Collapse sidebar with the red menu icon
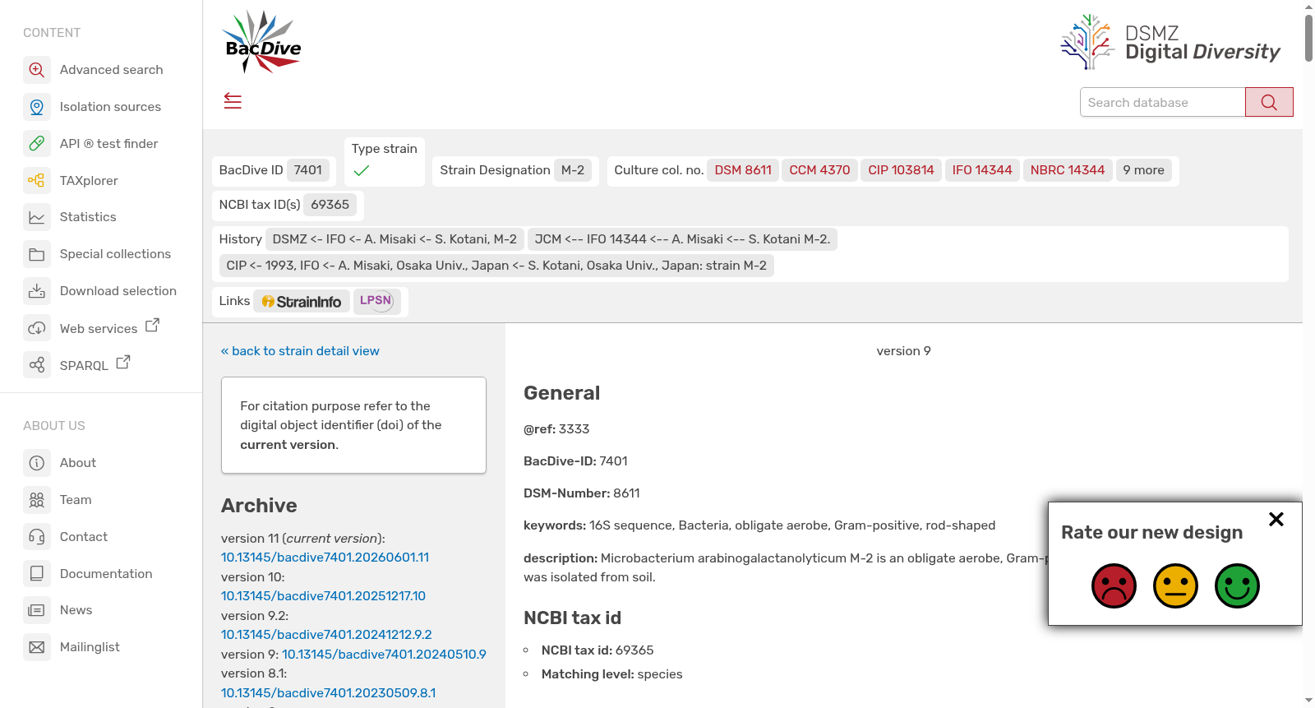Screen dimensions: 1315x708 point(233,101)
